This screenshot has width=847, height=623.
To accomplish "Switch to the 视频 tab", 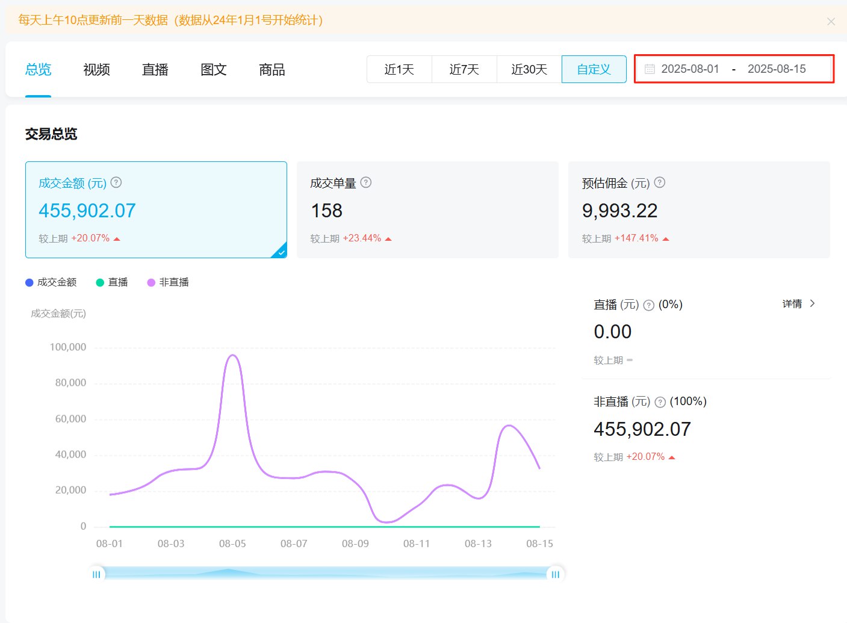I will point(96,70).
